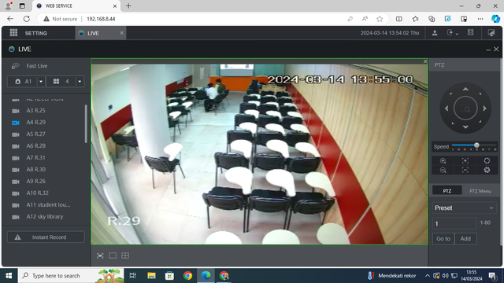Click the QR code icon in header
This screenshot has width=504, height=283.
(x=471, y=33)
